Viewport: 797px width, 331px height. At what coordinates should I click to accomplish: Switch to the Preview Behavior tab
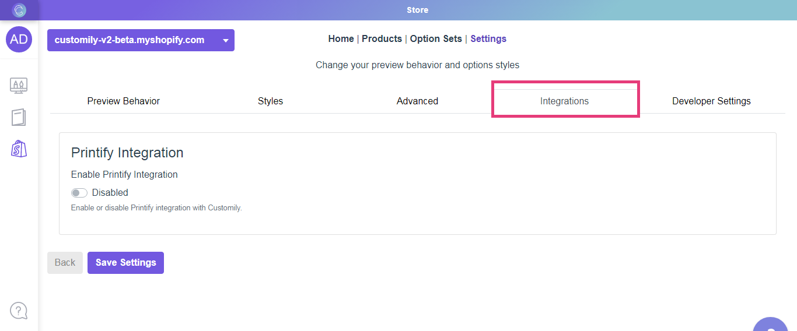click(123, 101)
